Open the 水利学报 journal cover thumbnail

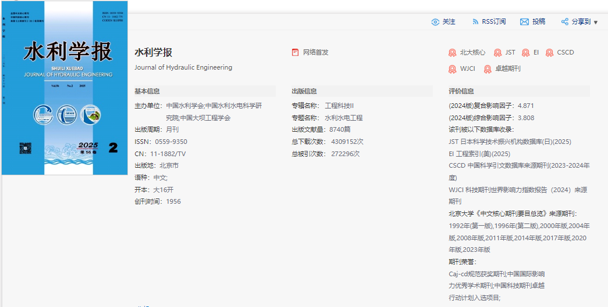coord(65,88)
